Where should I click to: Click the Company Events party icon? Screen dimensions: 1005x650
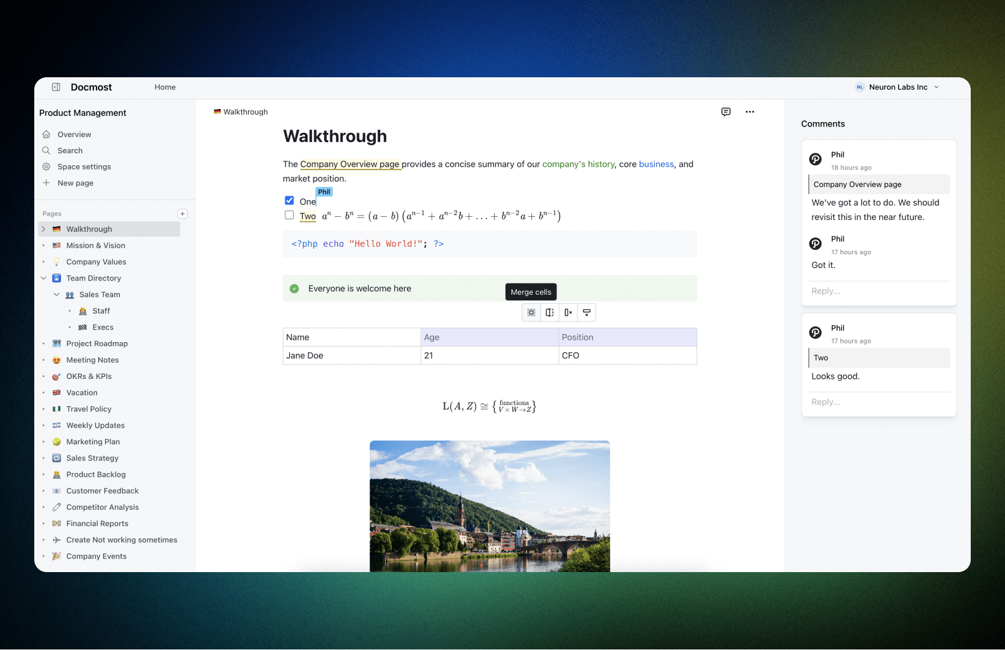(57, 557)
